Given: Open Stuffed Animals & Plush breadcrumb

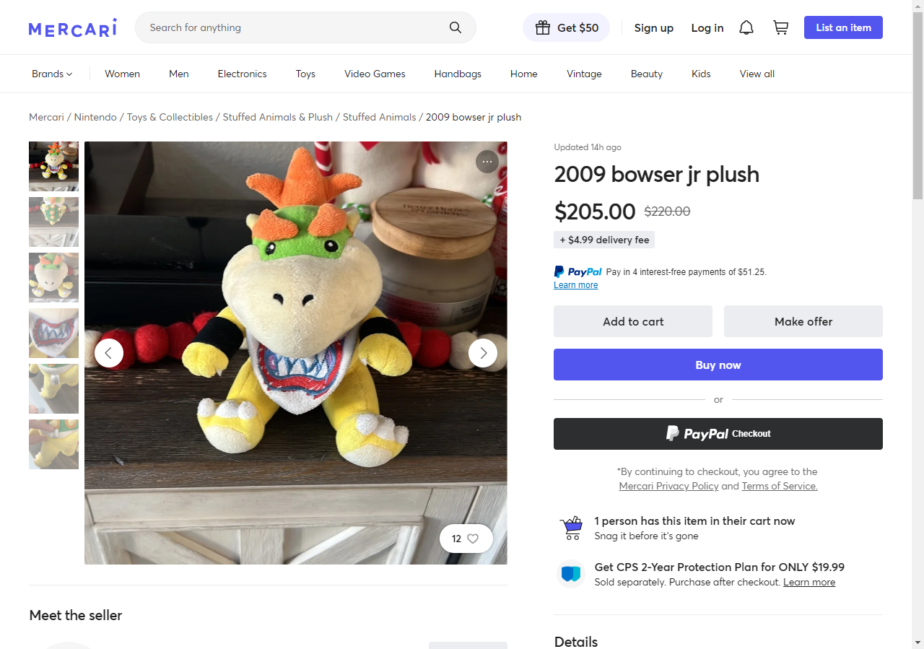Looking at the screenshot, I should tap(278, 117).
